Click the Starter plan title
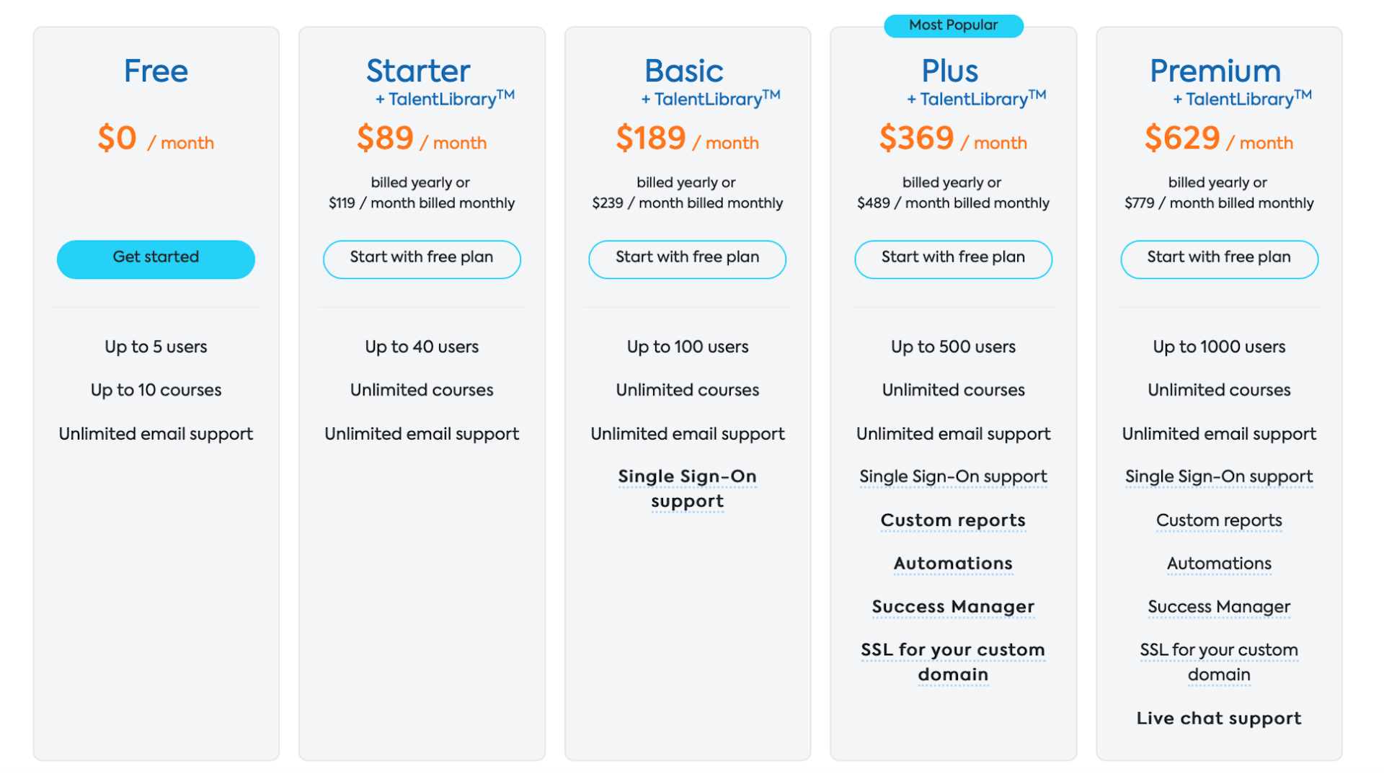Image resolution: width=1384 pixels, height=774 pixels. coord(418,71)
